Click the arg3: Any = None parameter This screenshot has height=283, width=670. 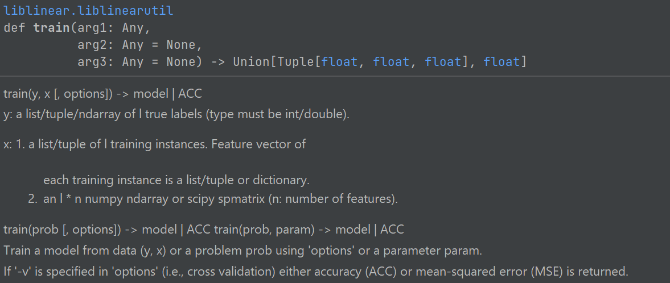point(136,63)
